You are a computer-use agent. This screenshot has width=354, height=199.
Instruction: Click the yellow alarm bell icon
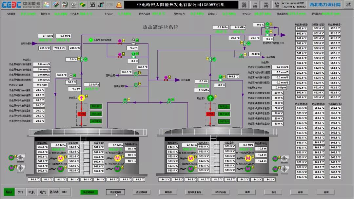click(119, 5)
